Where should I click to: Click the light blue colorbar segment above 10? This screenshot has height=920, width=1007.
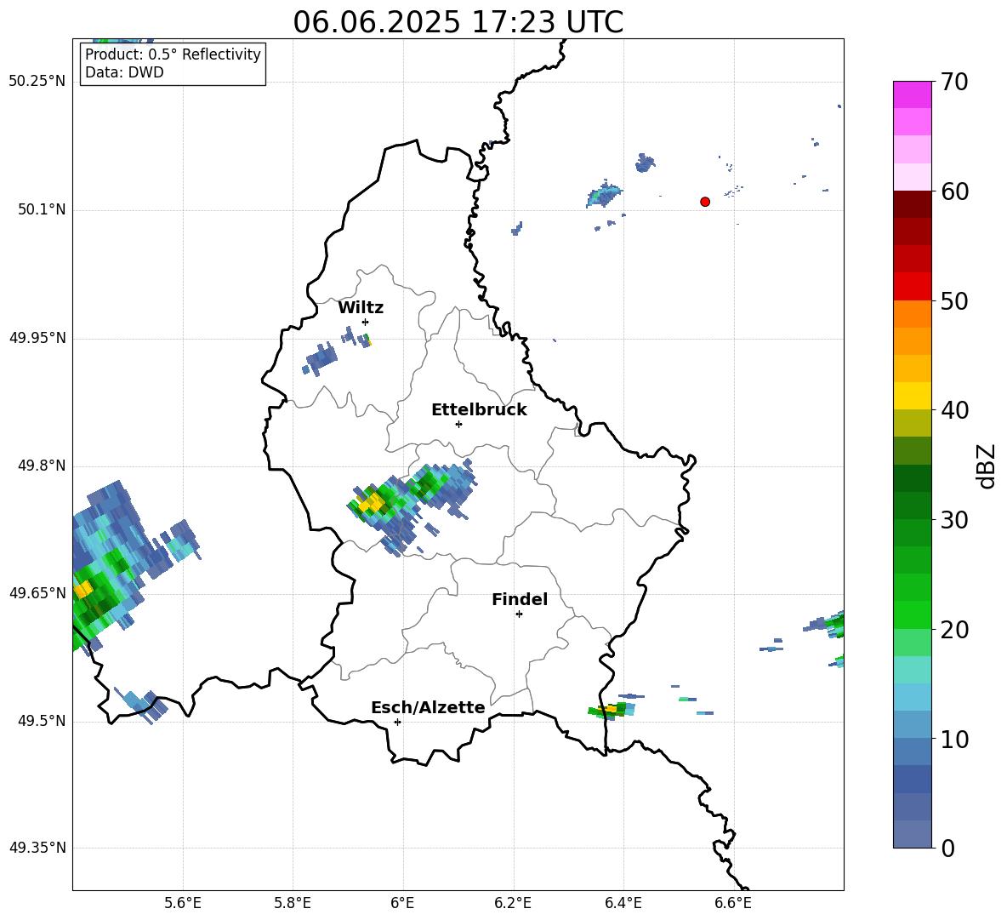coord(913,724)
